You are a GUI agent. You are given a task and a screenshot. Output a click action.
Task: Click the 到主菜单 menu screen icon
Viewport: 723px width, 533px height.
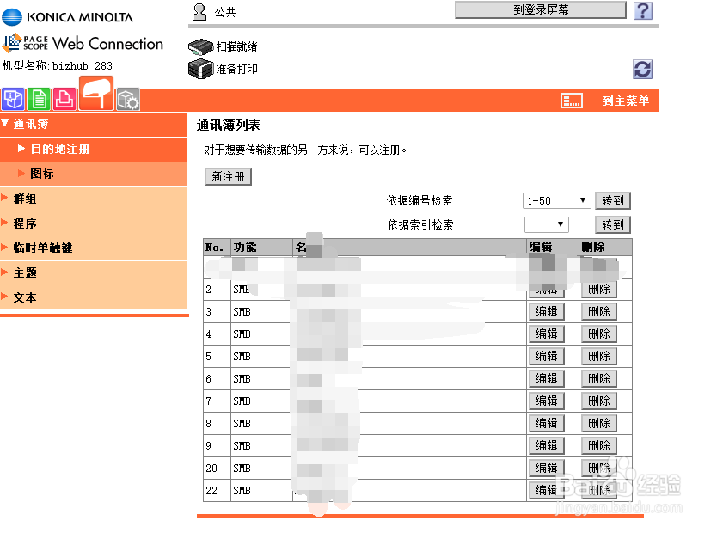tap(572, 101)
